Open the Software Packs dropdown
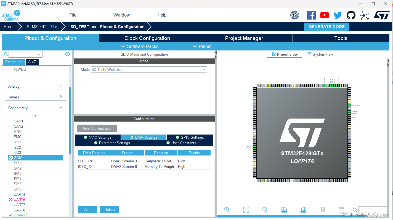This screenshot has width=393, height=220. click(140, 46)
